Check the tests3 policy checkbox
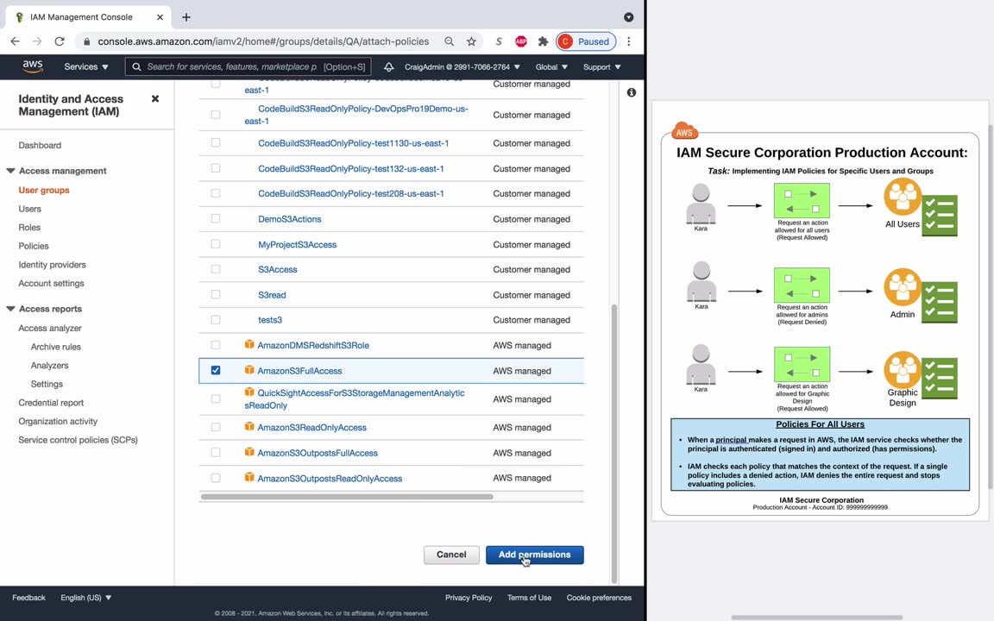Viewport: 994px width, 621px height. coord(216,320)
